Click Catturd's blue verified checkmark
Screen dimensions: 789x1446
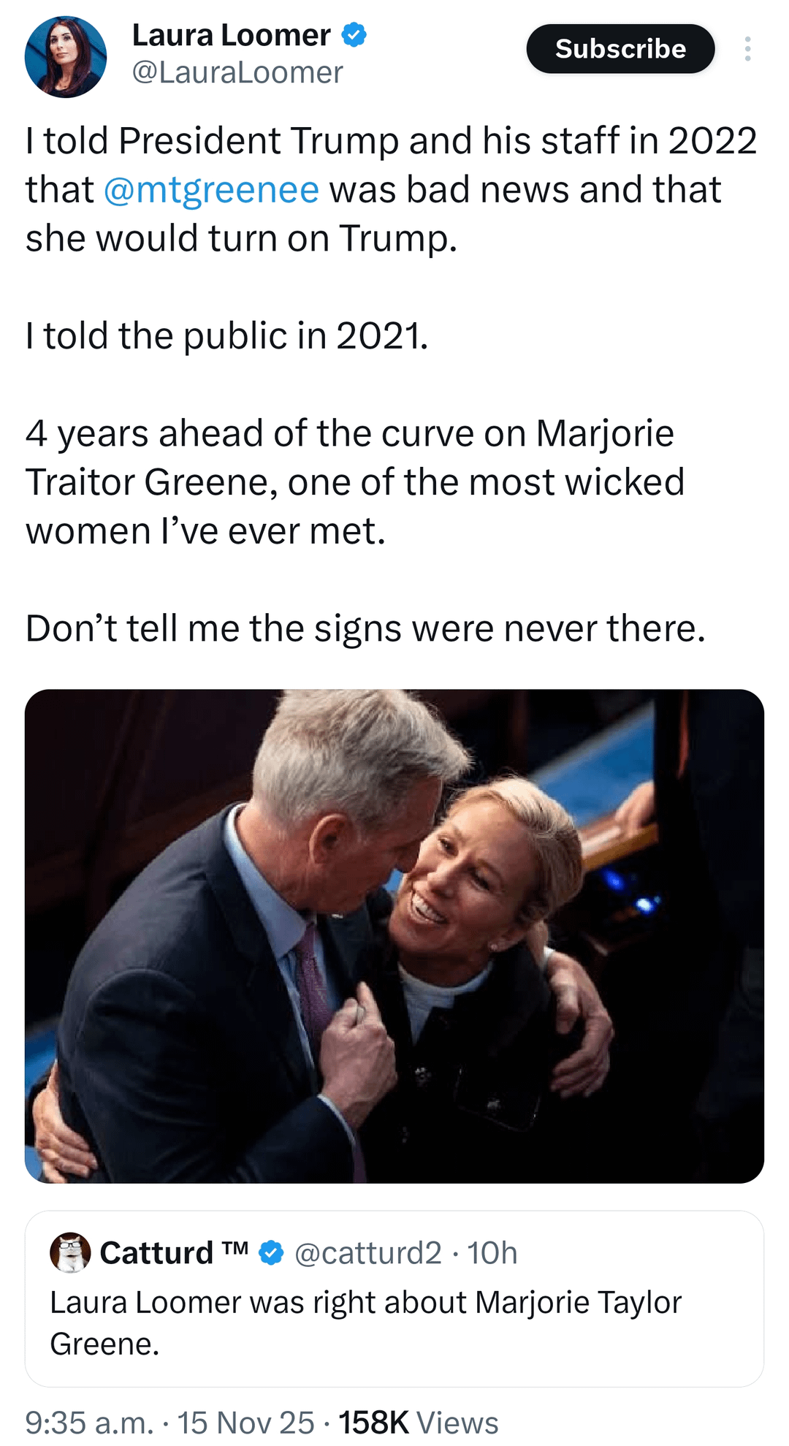coord(271,1252)
